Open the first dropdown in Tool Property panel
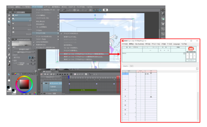Viewport: 207px width, 127px height. click(x=24, y=49)
